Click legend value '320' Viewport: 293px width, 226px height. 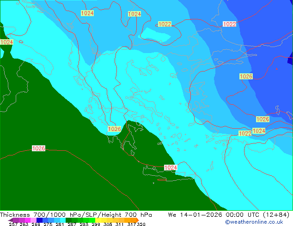(141, 224)
